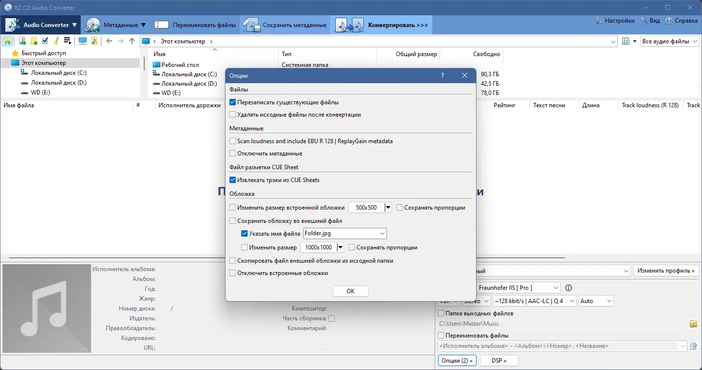Screen dimensions: 702x370
Task: Click the question mark in Опции title bar
Action: [x=443, y=76]
